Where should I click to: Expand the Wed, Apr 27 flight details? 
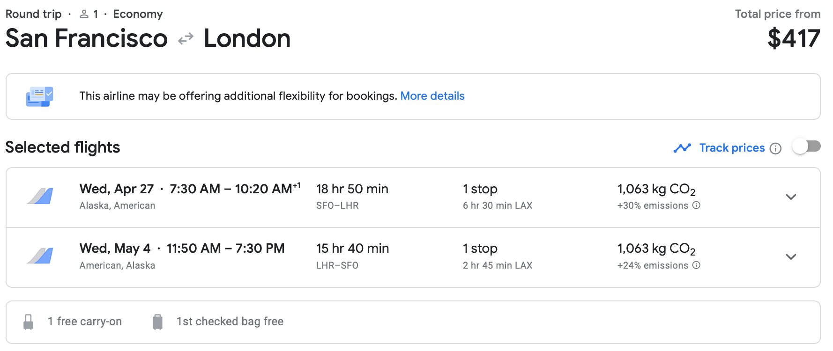(791, 197)
